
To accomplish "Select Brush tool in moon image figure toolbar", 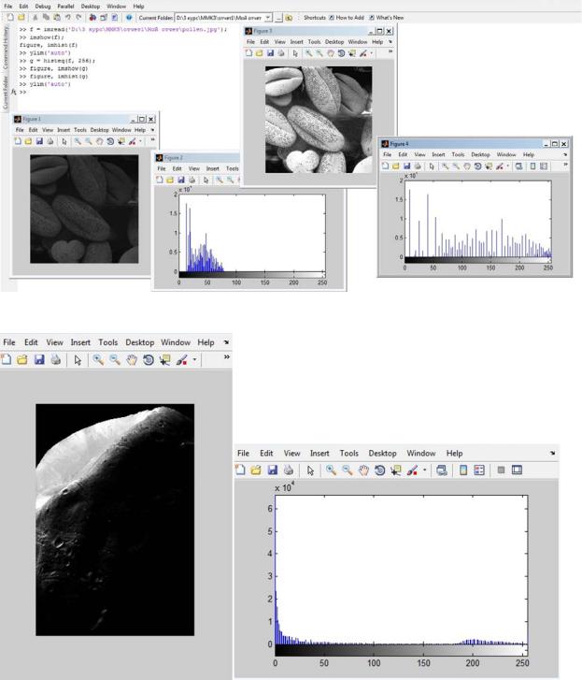I will coord(181,359).
